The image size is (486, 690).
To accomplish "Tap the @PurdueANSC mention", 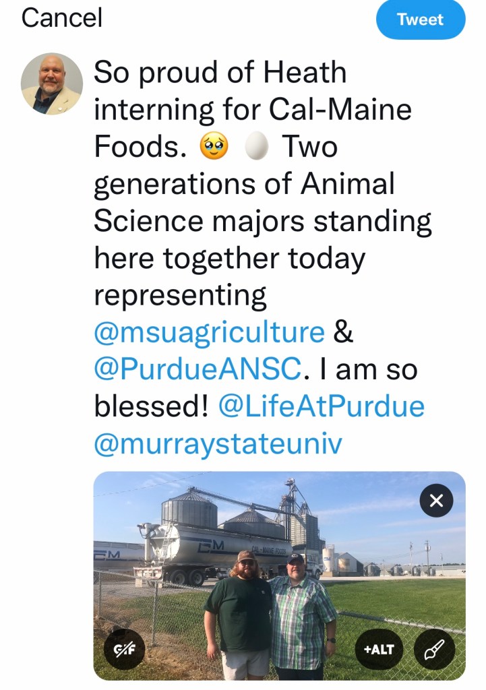I will (x=198, y=369).
